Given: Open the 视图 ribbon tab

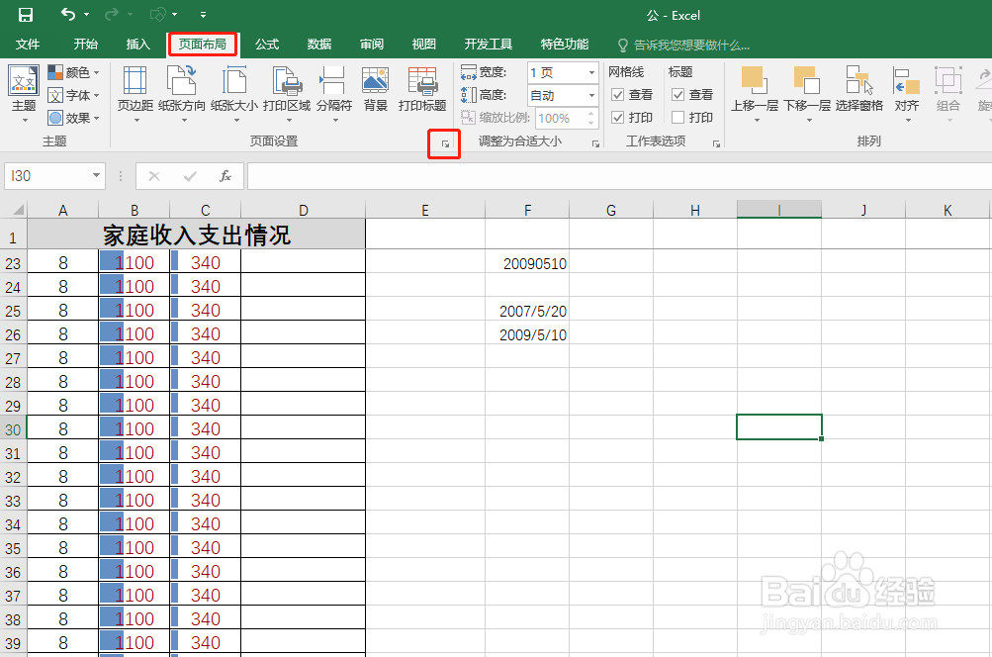Looking at the screenshot, I should pos(424,45).
